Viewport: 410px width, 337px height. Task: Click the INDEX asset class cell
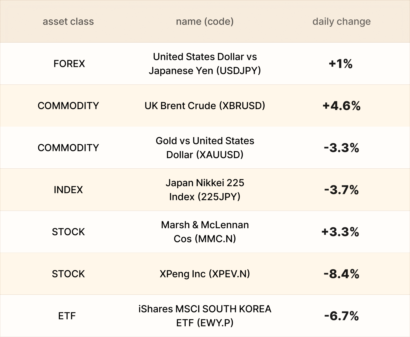68,190
